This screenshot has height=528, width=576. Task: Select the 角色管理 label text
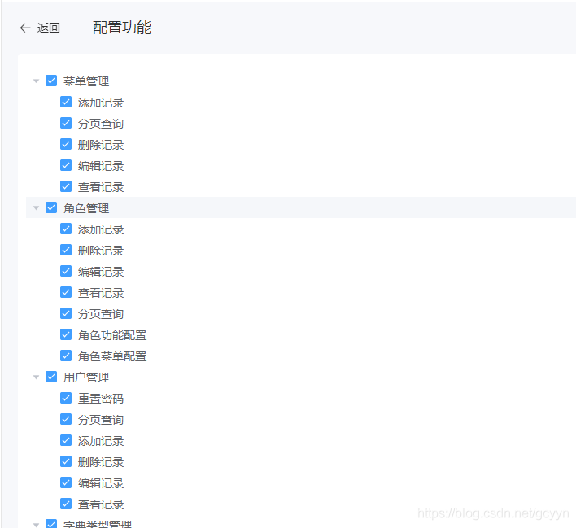[86, 208]
